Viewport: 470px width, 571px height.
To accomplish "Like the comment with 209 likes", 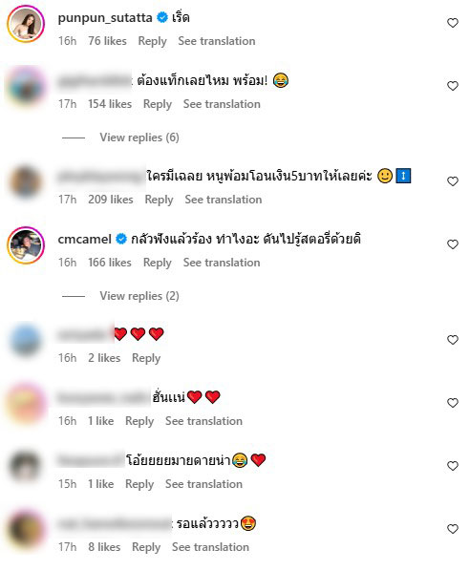I will [x=452, y=181].
